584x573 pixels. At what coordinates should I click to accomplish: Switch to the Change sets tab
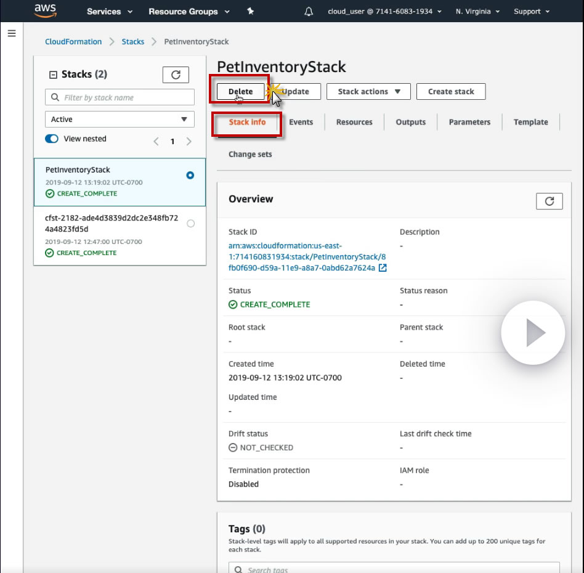coord(250,154)
